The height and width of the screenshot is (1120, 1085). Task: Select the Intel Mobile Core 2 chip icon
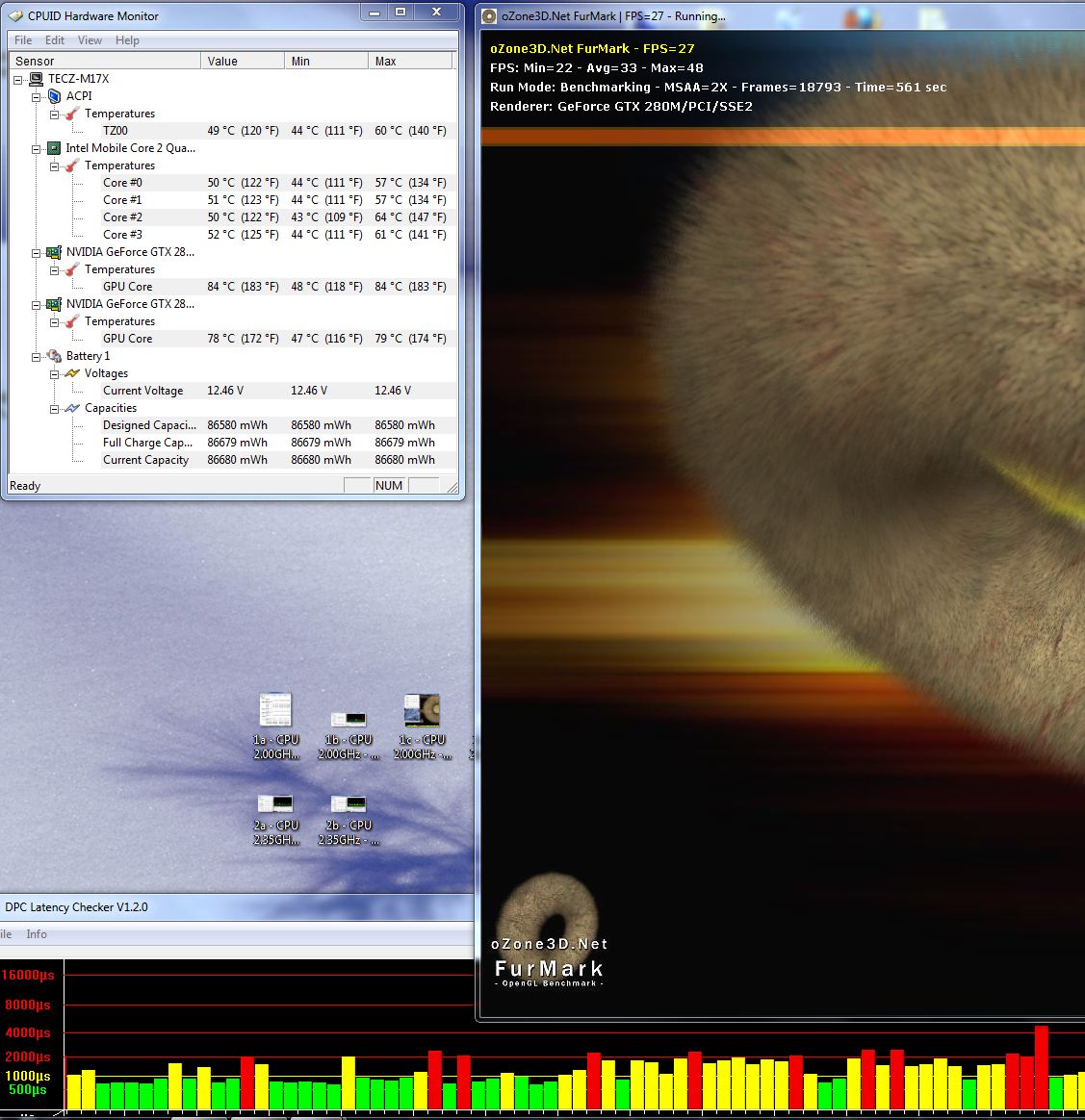click(x=54, y=148)
